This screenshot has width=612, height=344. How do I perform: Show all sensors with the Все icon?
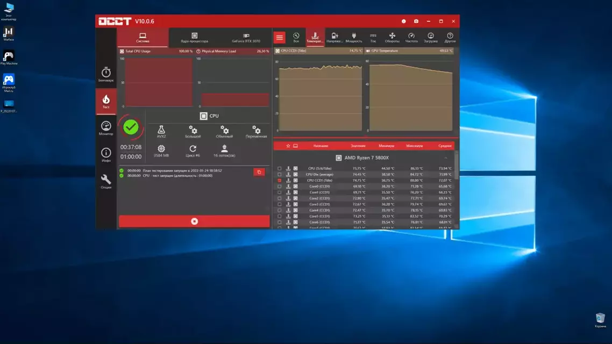(296, 38)
